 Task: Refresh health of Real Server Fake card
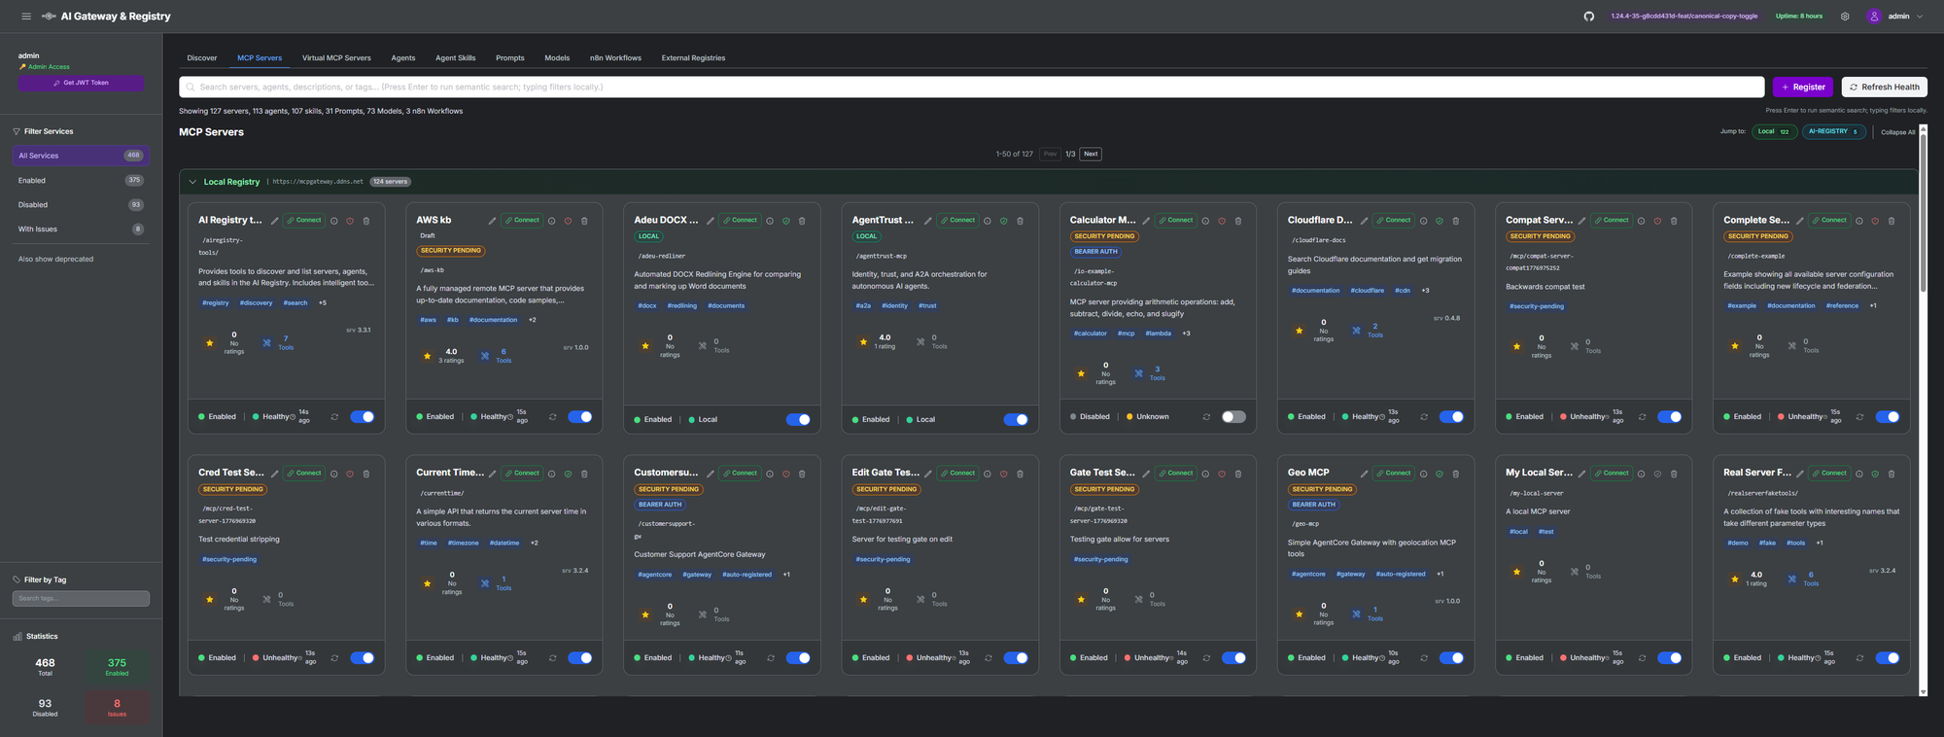tap(1859, 658)
